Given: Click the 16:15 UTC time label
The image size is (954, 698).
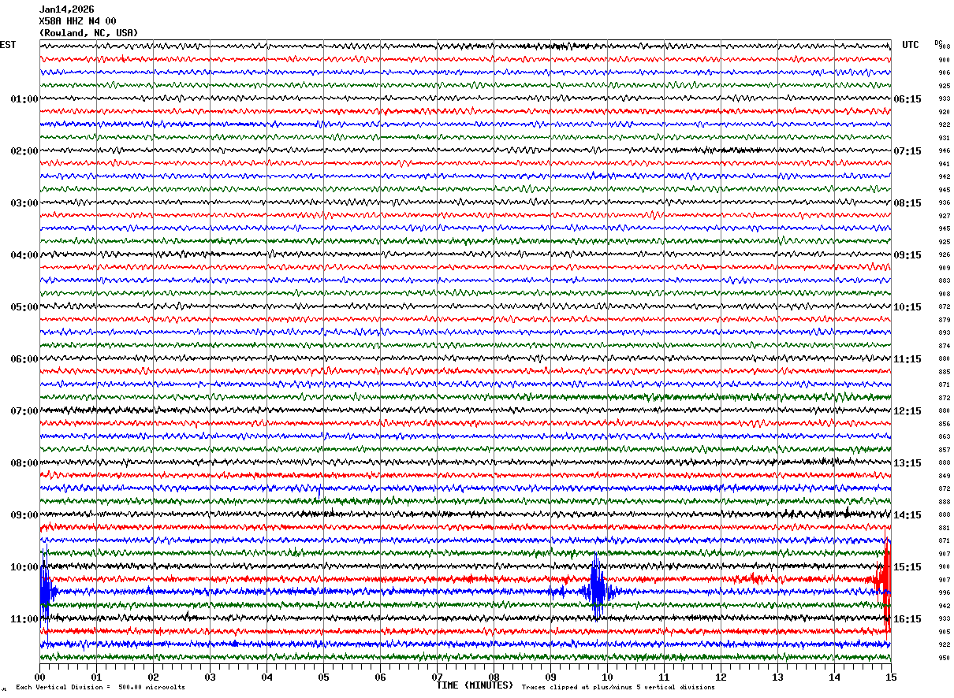Looking at the screenshot, I should pos(908,619).
